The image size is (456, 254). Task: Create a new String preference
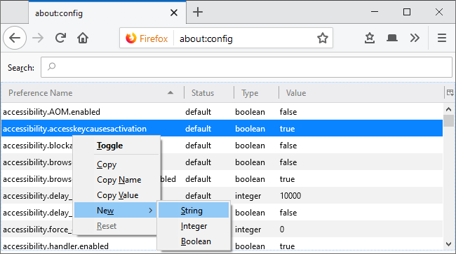click(194, 210)
